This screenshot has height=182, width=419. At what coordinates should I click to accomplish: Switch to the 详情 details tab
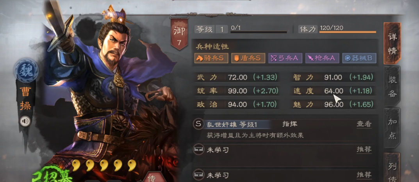392,43
